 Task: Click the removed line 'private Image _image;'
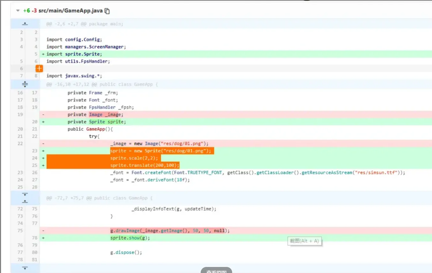[95, 114]
